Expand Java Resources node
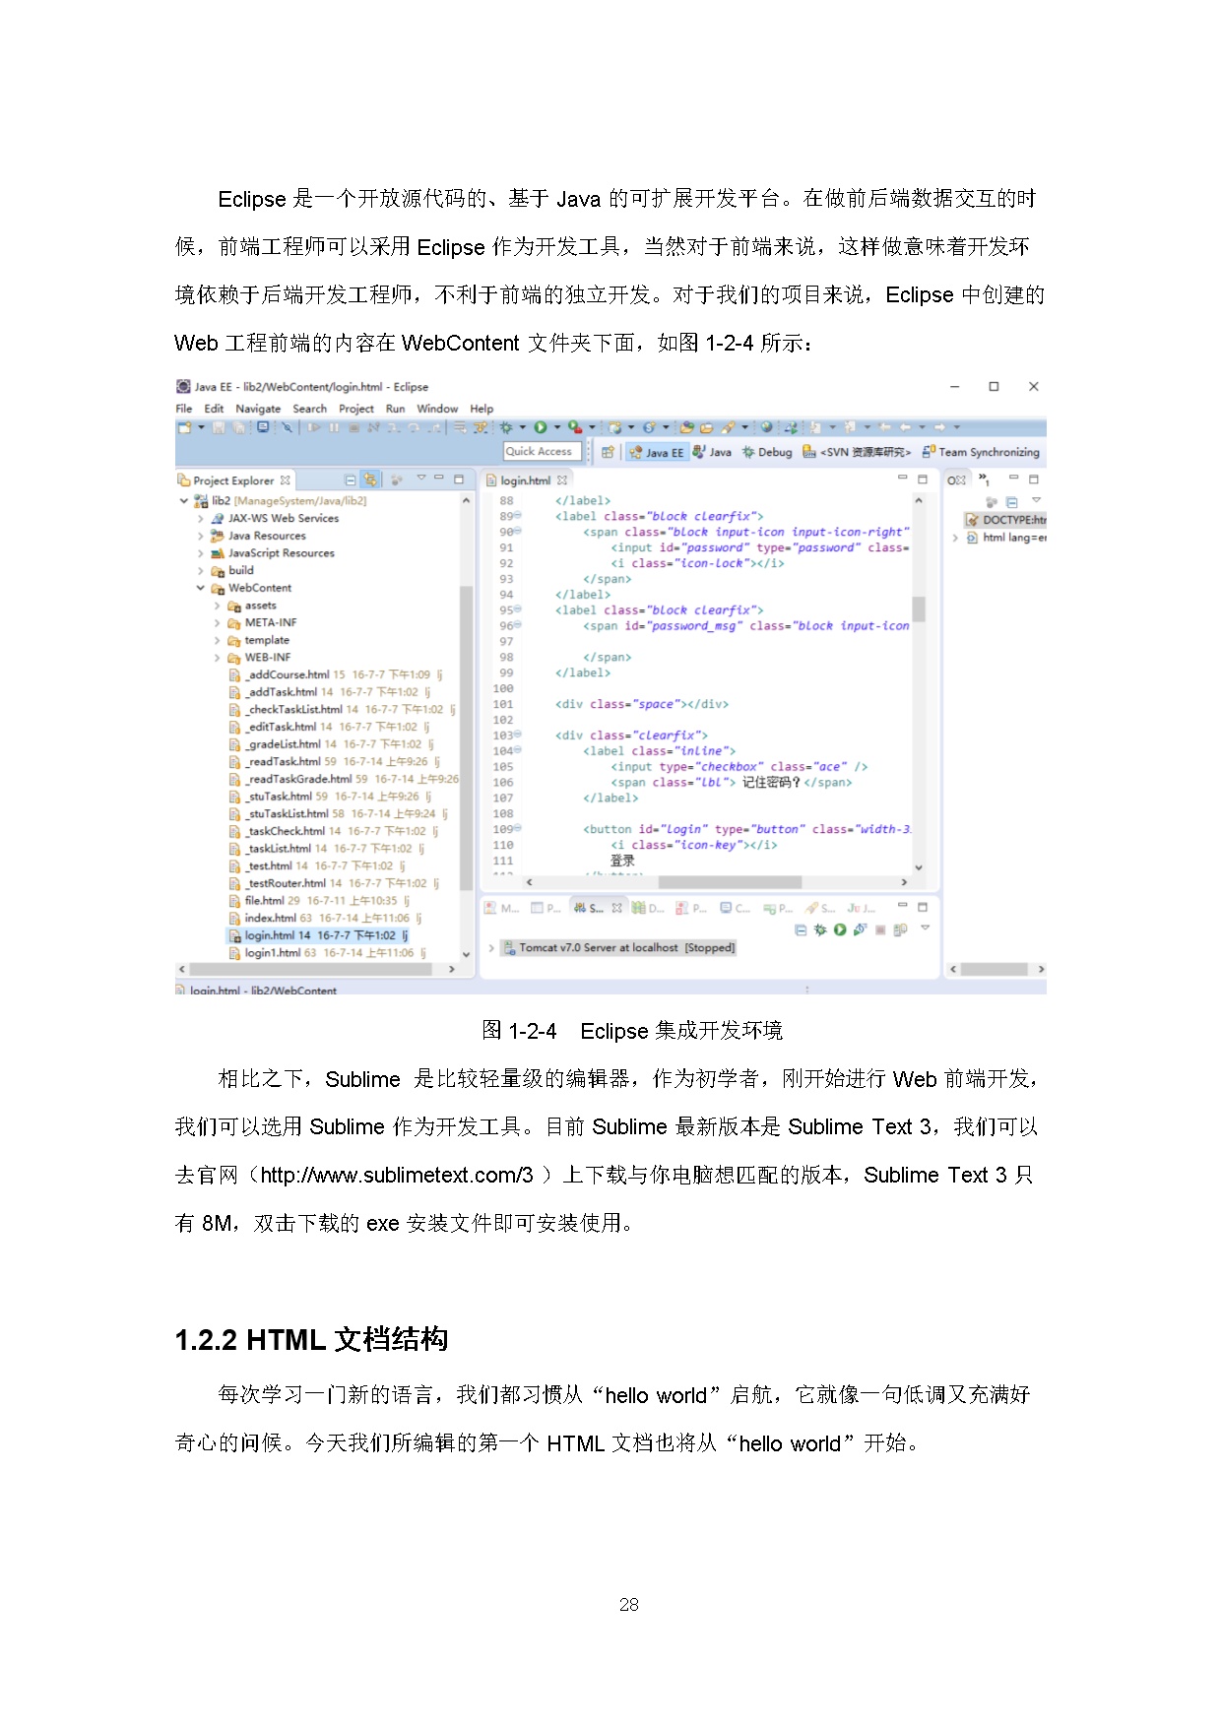The width and height of the screenshot is (1221, 1727). (201, 536)
